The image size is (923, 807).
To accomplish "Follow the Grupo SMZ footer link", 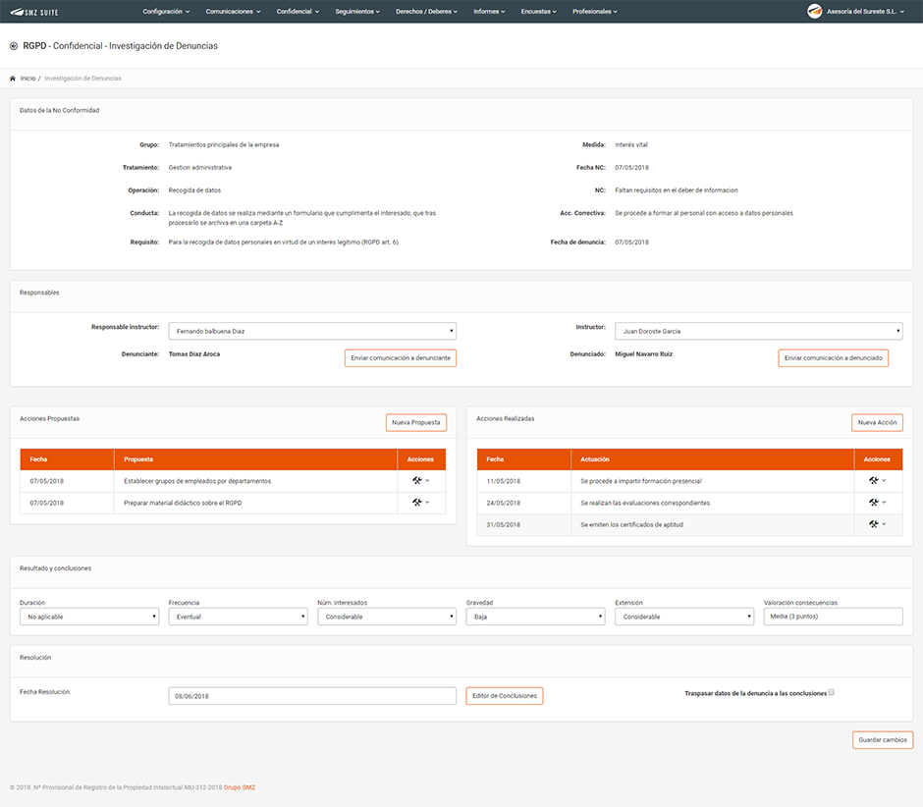I will 240,787.
